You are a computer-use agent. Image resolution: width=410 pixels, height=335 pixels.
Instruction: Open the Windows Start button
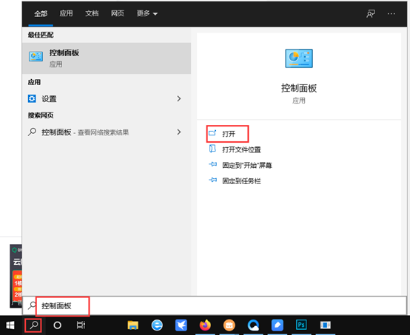point(10,325)
